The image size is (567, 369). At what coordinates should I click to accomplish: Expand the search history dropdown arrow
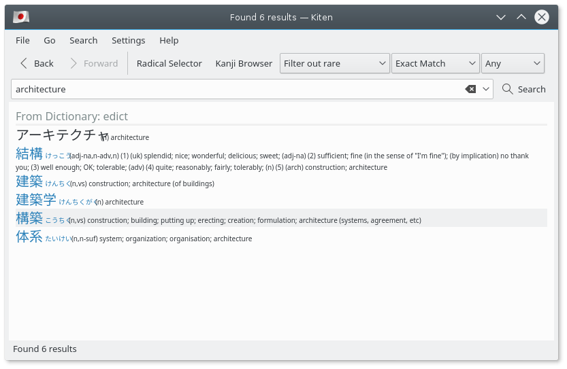pos(486,89)
